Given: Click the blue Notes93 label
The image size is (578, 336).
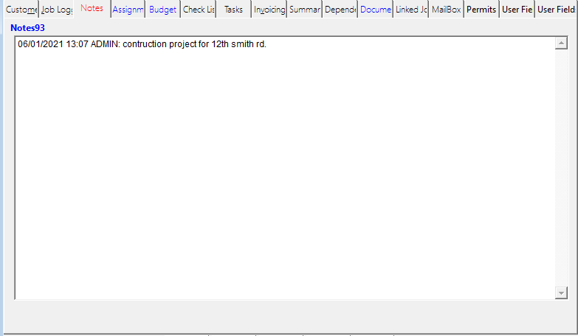Looking at the screenshot, I should (x=28, y=27).
